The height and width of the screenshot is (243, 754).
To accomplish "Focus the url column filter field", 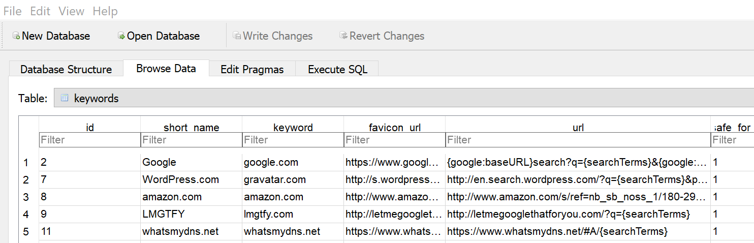I will pyautogui.click(x=578, y=140).
